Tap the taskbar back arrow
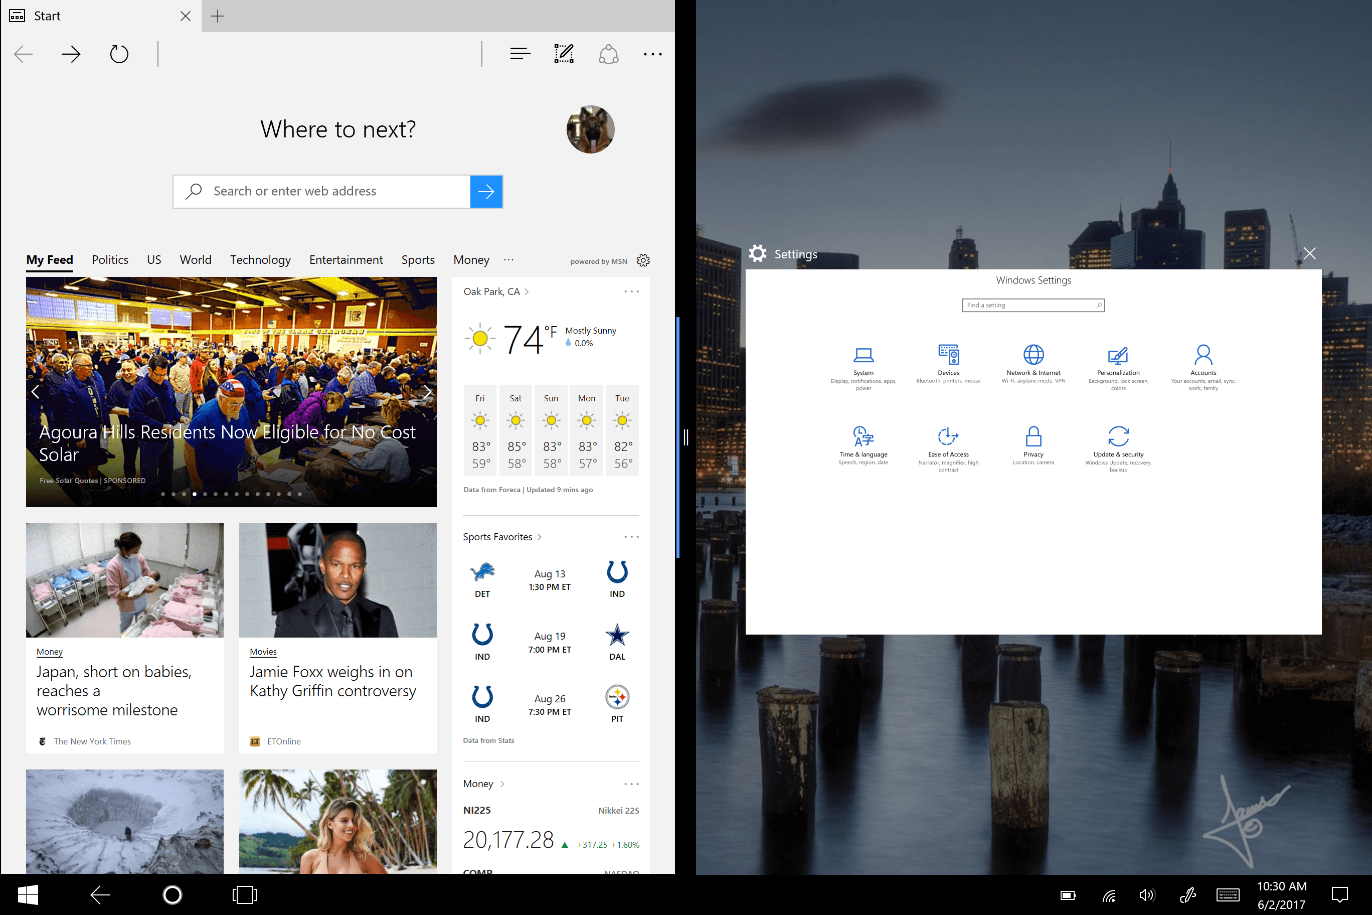Screen dimensions: 1372x915 (100, 894)
